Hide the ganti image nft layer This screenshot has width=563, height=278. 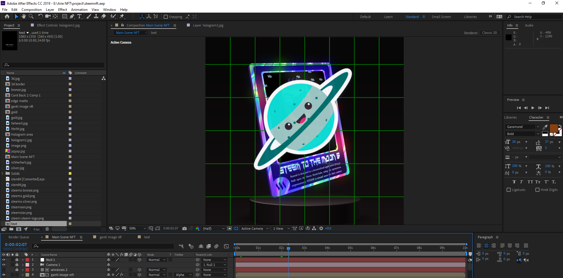(x=4, y=275)
